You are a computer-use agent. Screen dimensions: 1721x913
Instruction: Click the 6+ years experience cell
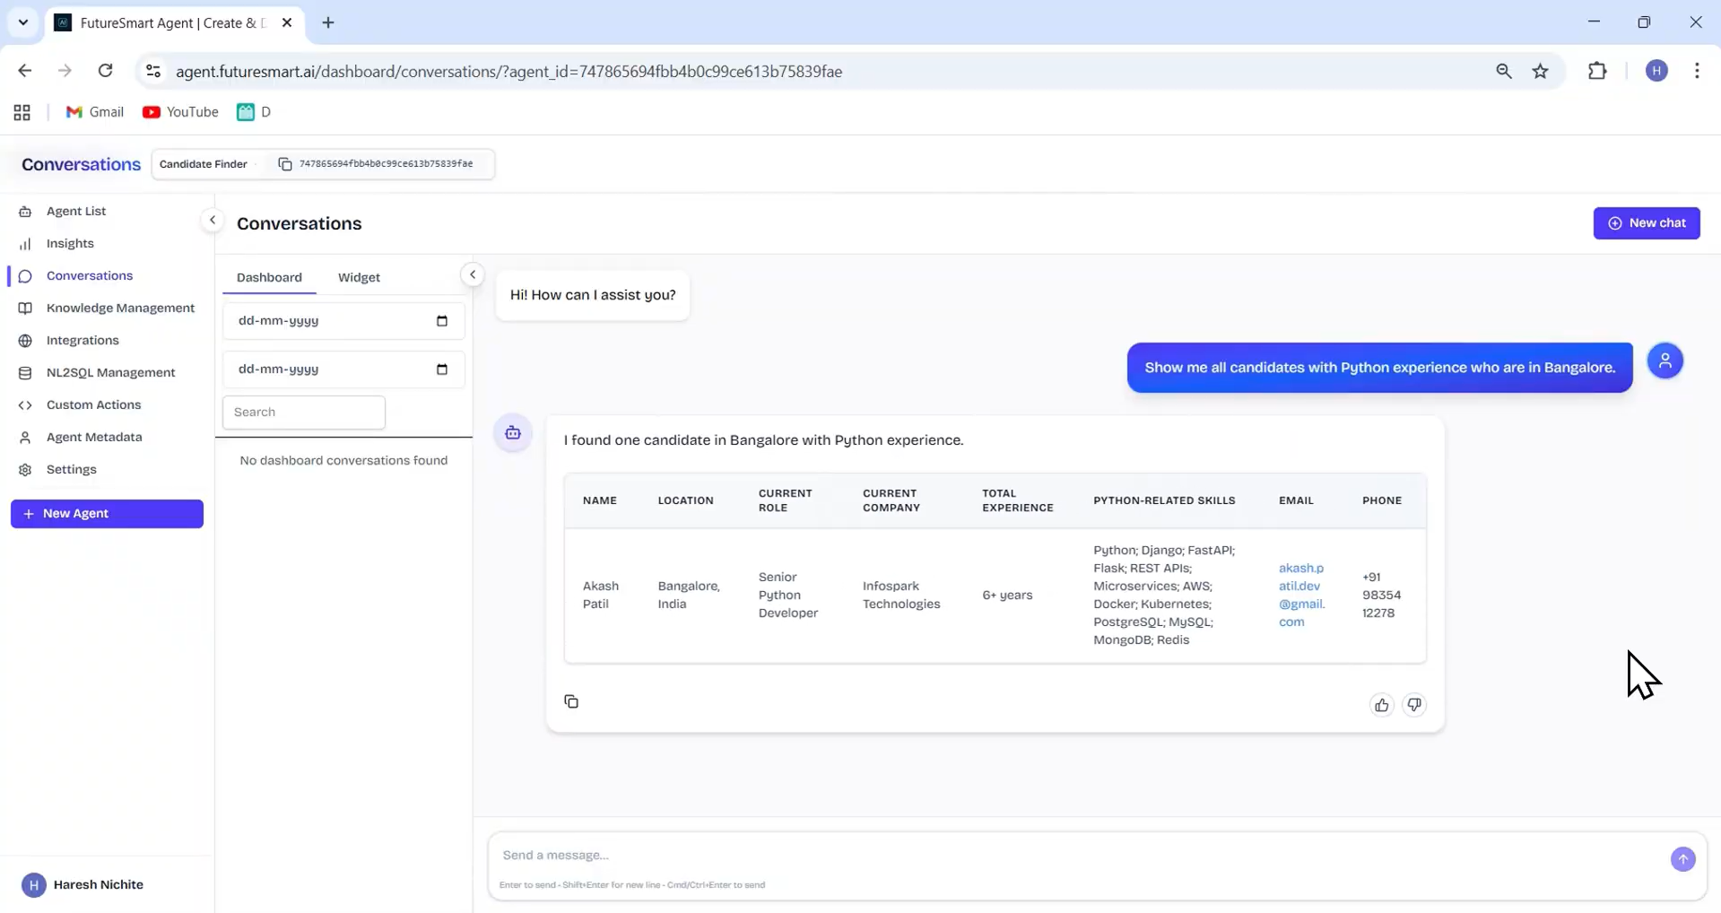coord(1007,595)
